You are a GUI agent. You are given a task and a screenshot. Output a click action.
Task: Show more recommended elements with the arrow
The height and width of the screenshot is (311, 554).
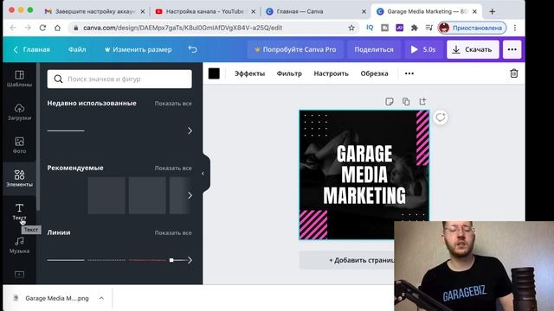(x=190, y=195)
